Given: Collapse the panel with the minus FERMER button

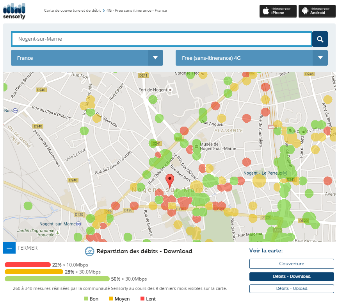Looking at the screenshot, I should [9, 248].
